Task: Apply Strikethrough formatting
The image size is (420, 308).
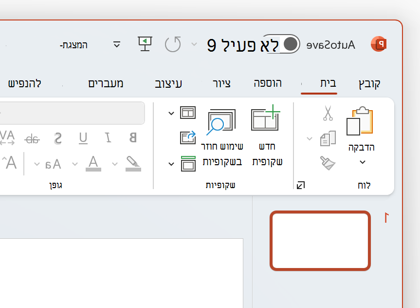Action: (32, 139)
